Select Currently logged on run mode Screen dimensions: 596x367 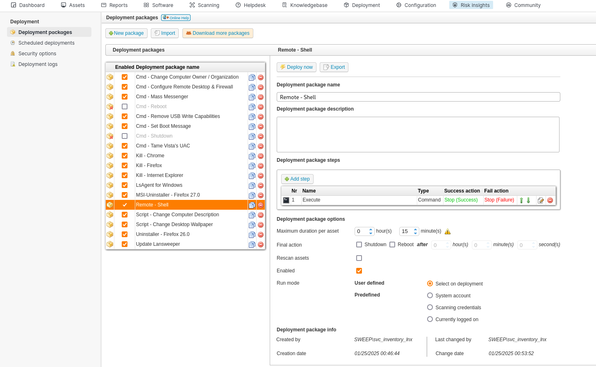[x=430, y=319]
